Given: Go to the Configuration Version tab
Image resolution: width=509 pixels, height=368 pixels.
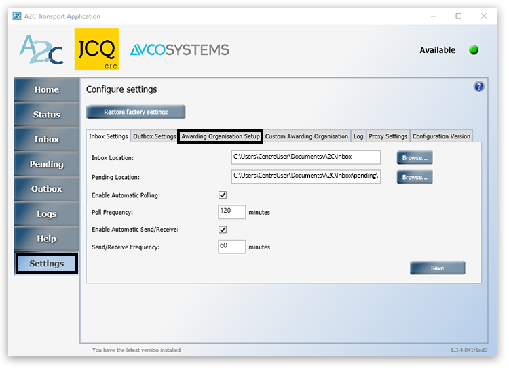Looking at the screenshot, I should point(441,136).
